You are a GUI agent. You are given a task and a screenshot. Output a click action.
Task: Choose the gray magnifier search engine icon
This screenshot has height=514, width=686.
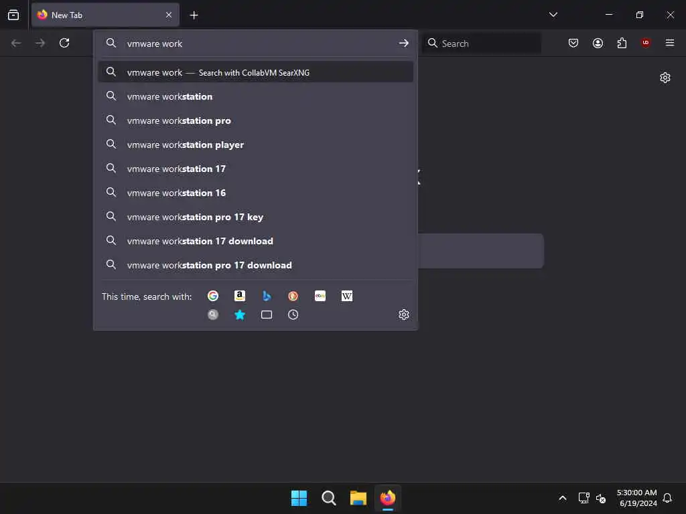[212, 315]
